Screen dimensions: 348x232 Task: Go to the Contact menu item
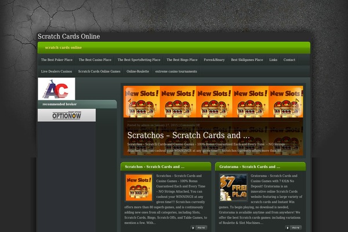point(289,60)
